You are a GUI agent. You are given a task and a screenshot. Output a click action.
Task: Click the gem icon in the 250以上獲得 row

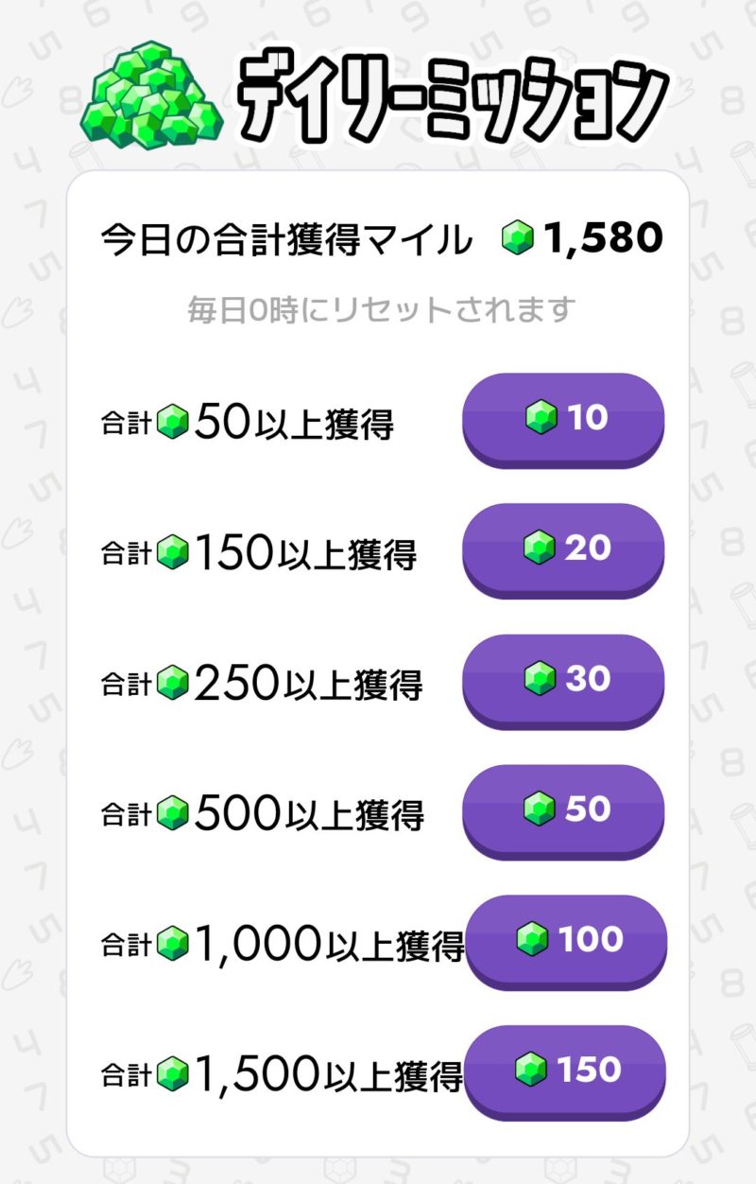coord(173,683)
